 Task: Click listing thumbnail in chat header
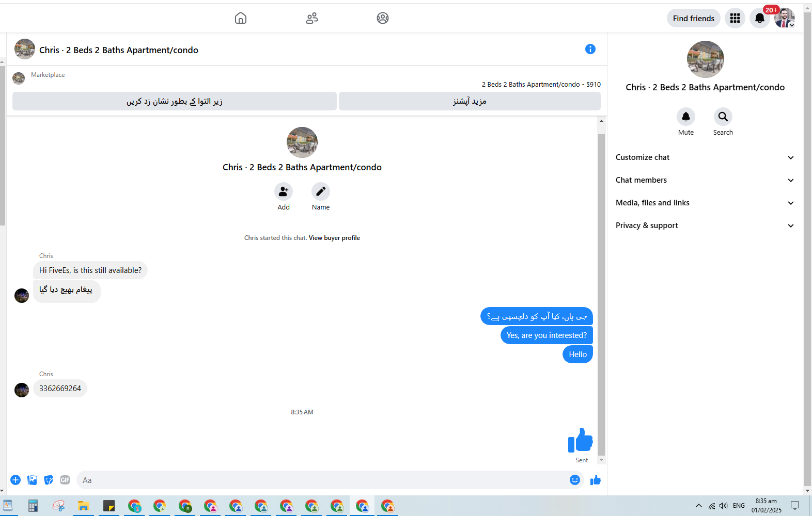tap(25, 49)
